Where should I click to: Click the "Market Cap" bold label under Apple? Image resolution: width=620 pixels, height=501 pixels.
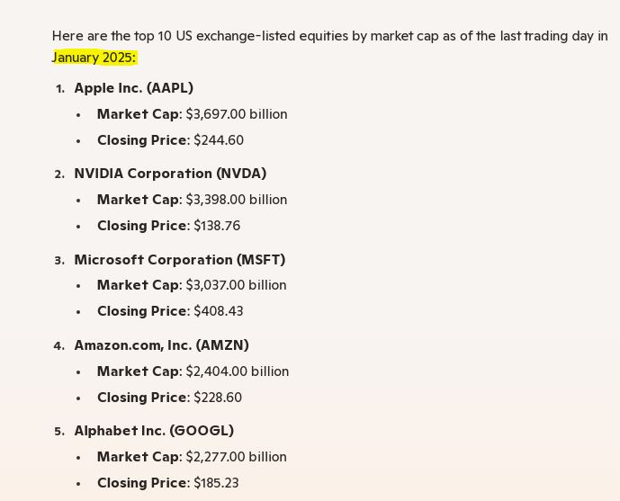(x=139, y=114)
